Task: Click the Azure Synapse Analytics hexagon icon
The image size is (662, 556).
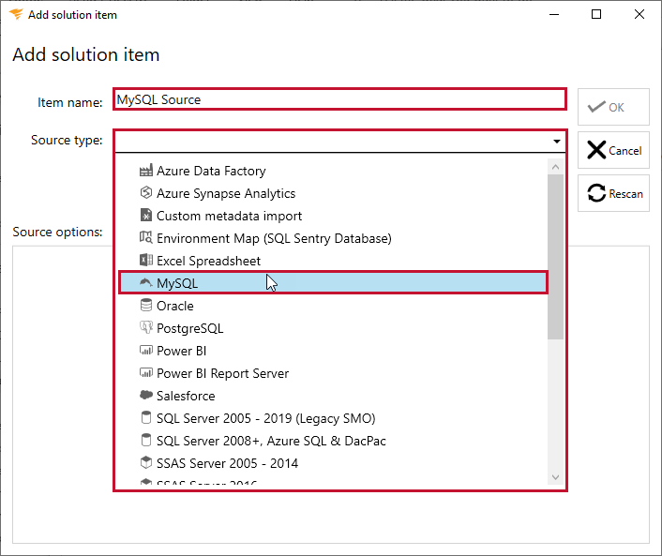Action: click(146, 193)
